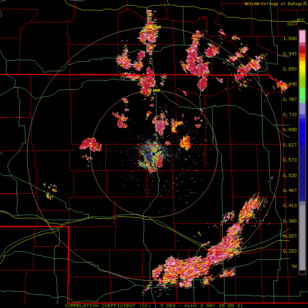Click the 0.307 scale value
The height and width of the screenshot is (308, 308).
point(290,236)
